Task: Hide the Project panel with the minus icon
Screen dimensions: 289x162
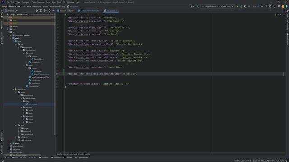Action: [x=53, y=11]
